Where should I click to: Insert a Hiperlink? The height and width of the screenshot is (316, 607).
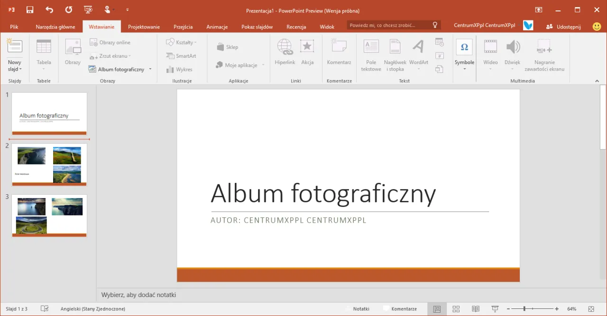(285, 53)
